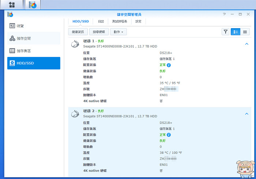Click the Storage Manager title bar logo
The height and width of the screenshot is (179, 256).
coord(10,14)
